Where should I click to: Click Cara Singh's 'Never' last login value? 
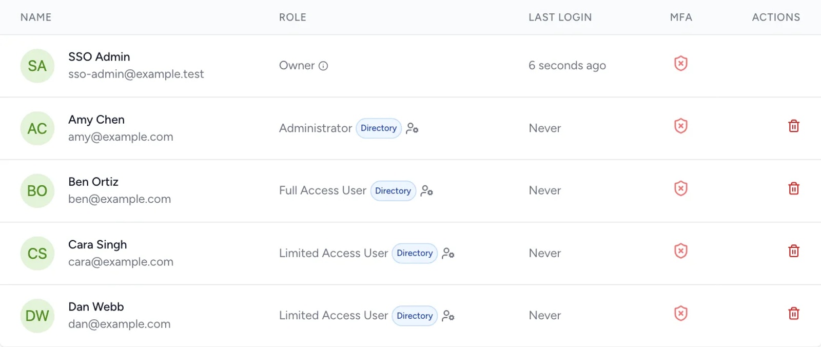click(x=545, y=253)
